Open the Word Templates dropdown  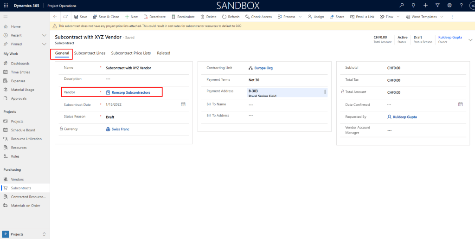(442, 17)
